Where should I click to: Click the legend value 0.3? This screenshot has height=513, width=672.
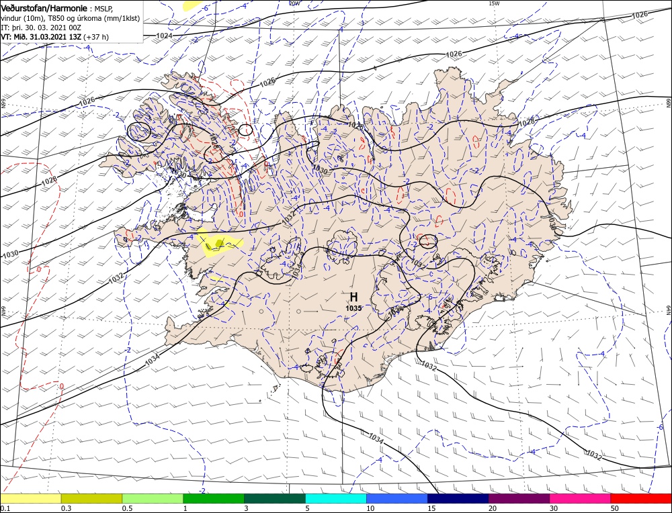tap(66, 508)
